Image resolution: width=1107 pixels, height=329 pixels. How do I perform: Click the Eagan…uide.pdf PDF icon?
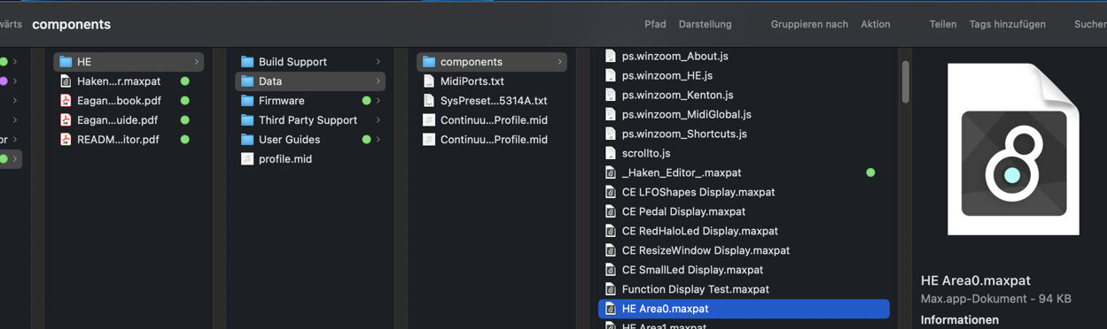click(66, 120)
